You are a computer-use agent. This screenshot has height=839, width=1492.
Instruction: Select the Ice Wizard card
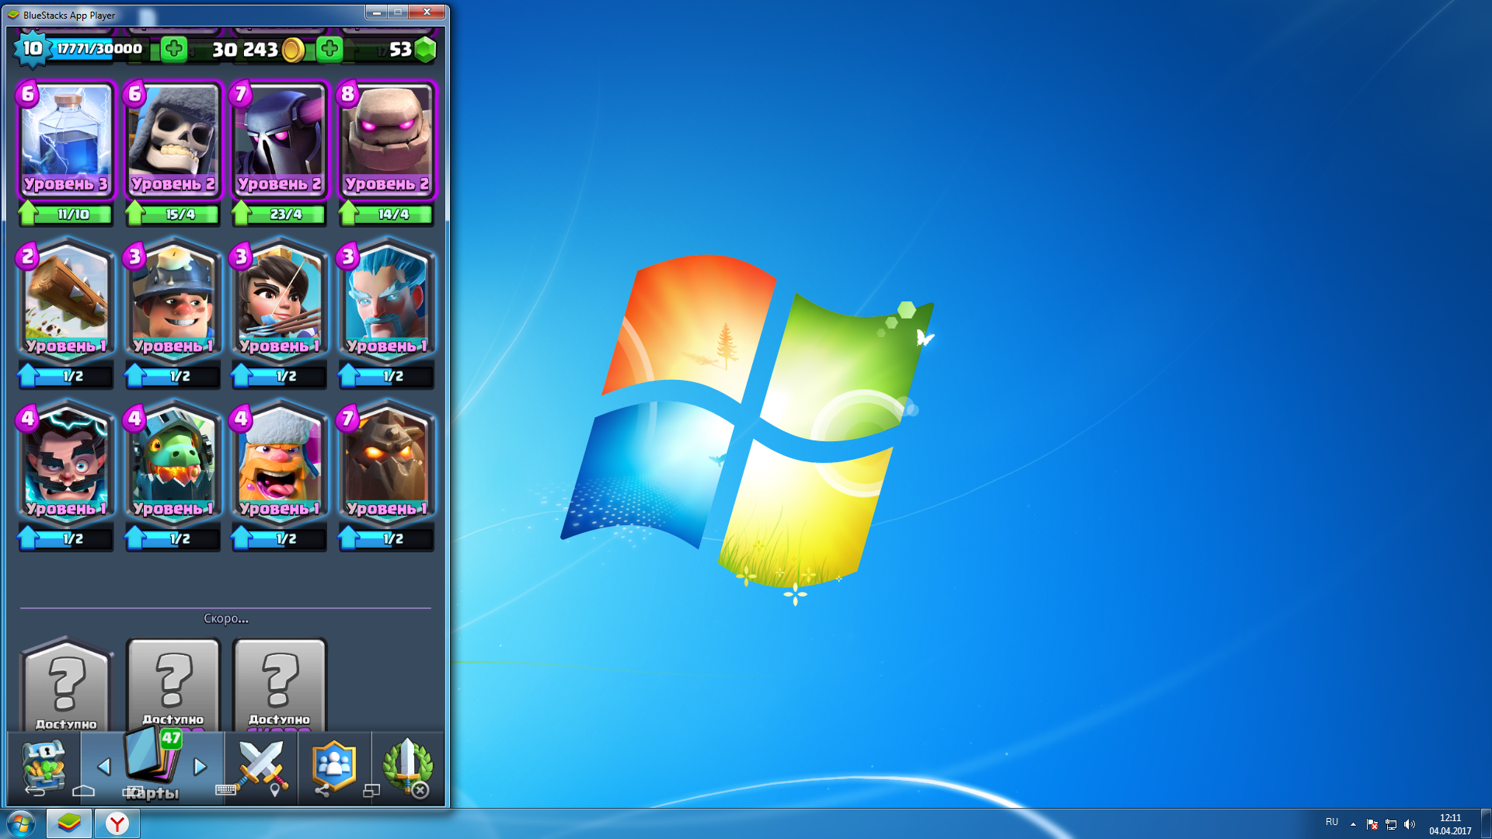pyautogui.click(x=386, y=301)
